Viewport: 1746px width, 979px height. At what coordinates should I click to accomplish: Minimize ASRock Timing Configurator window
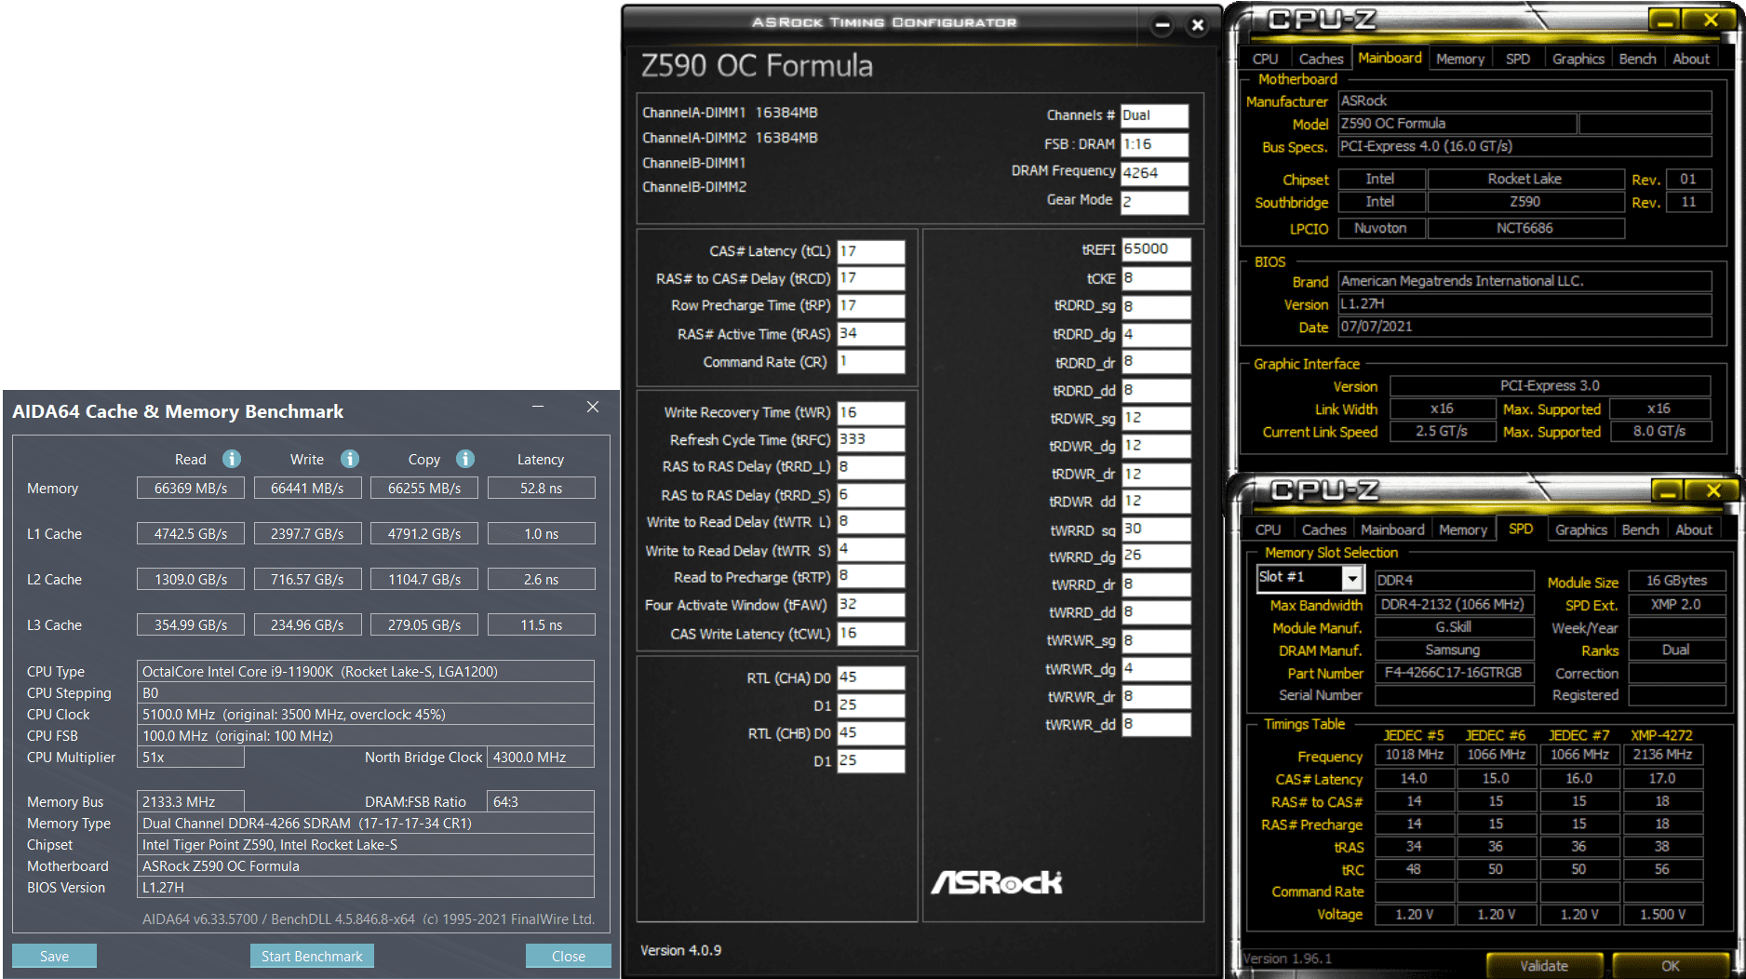[1162, 25]
